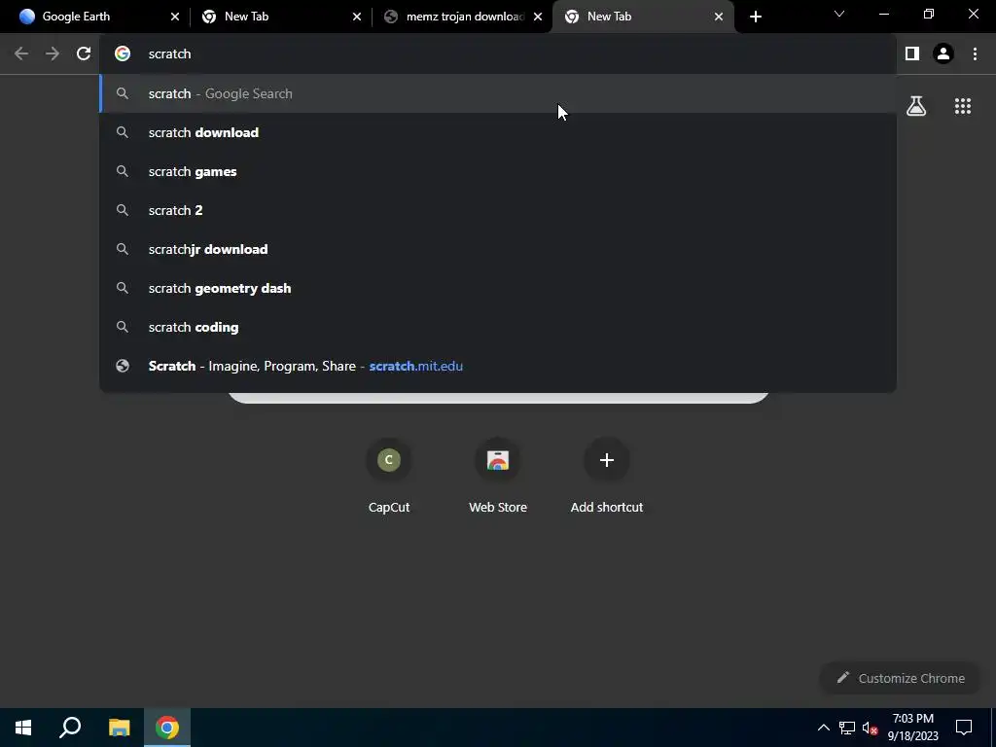The image size is (996, 747).
Task: Show hidden system tray icons
Action: pyautogui.click(x=823, y=728)
